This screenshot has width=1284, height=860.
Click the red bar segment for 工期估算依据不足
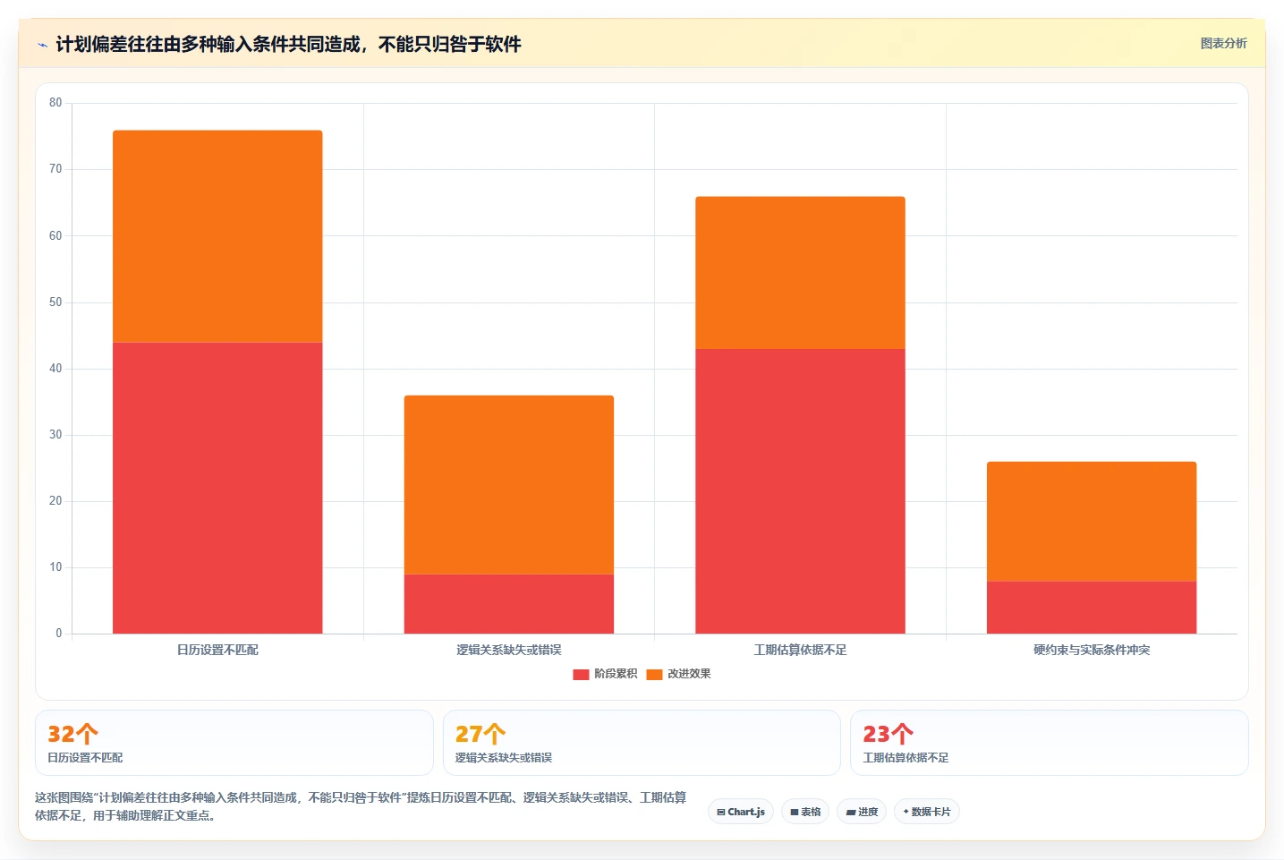pos(800,491)
